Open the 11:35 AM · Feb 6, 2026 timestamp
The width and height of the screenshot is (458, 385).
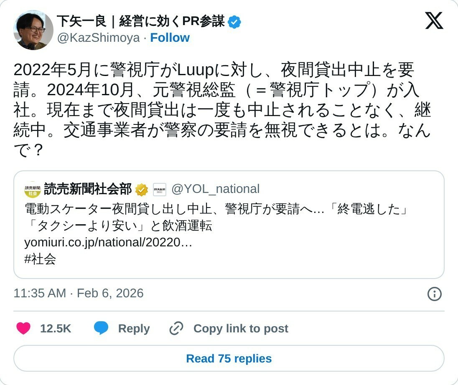point(79,293)
